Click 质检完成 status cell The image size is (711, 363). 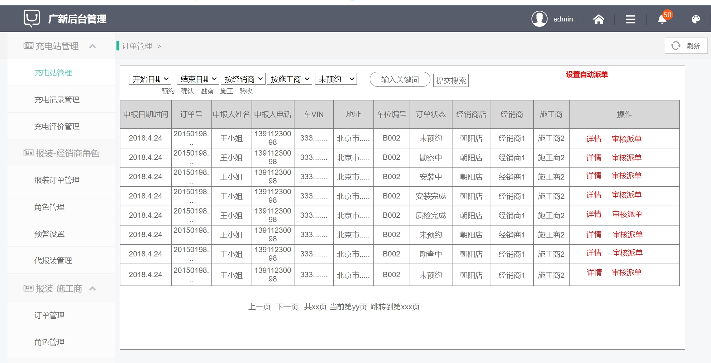(431, 215)
